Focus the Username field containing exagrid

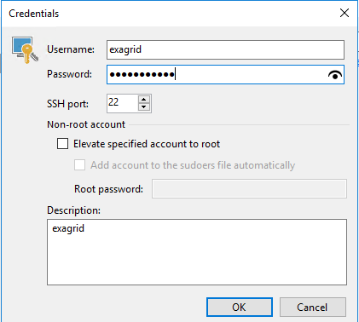tap(225, 49)
